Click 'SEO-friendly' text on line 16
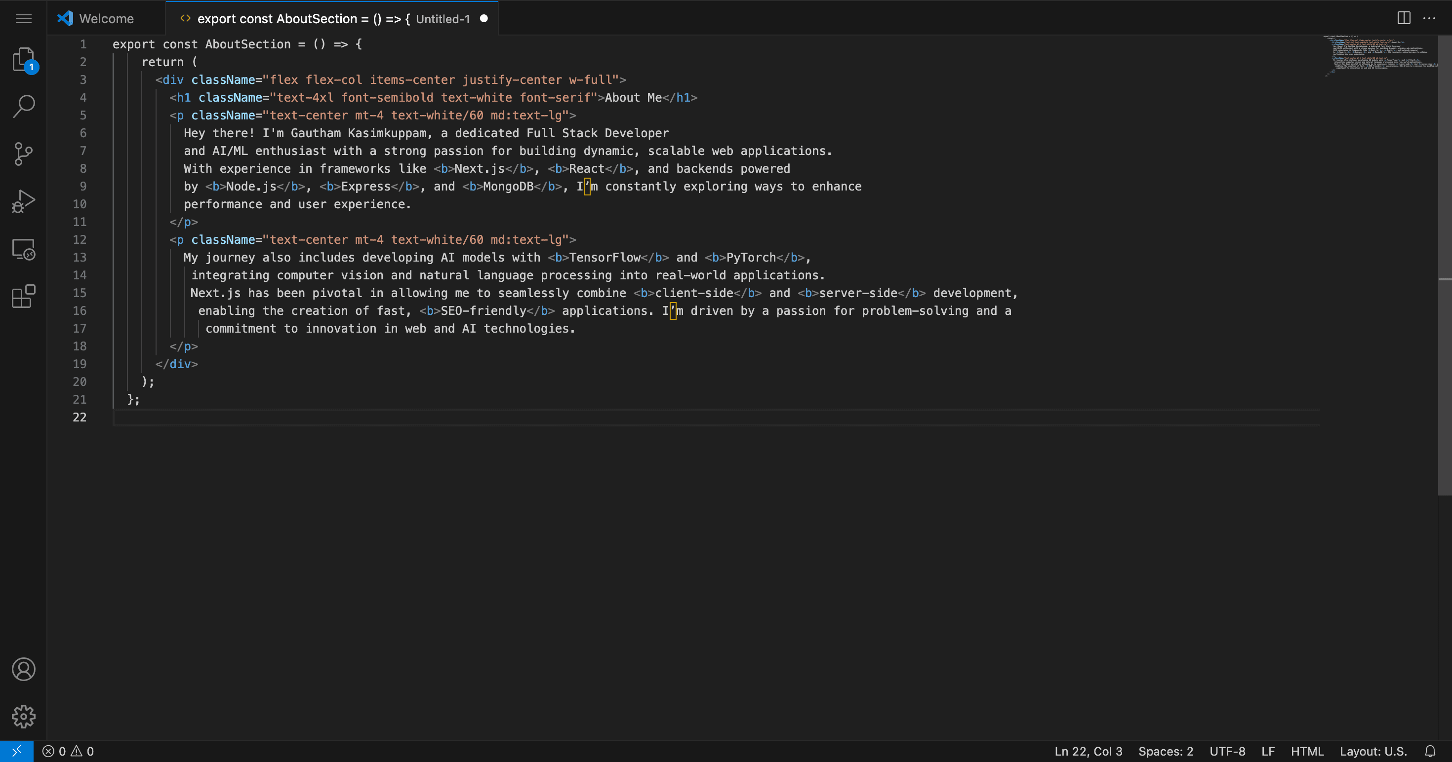1452x762 pixels. point(483,311)
